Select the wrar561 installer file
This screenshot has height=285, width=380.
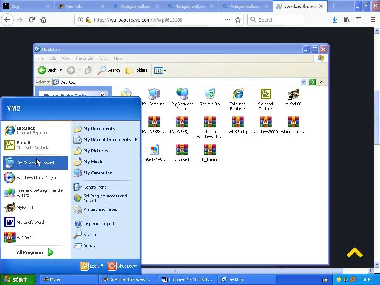click(x=182, y=153)
